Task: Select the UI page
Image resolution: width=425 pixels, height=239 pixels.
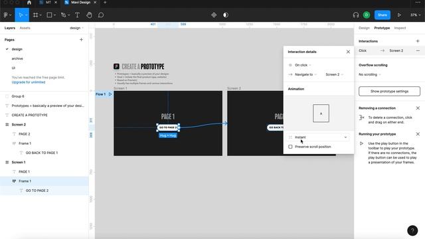Action: click(13, 68)
